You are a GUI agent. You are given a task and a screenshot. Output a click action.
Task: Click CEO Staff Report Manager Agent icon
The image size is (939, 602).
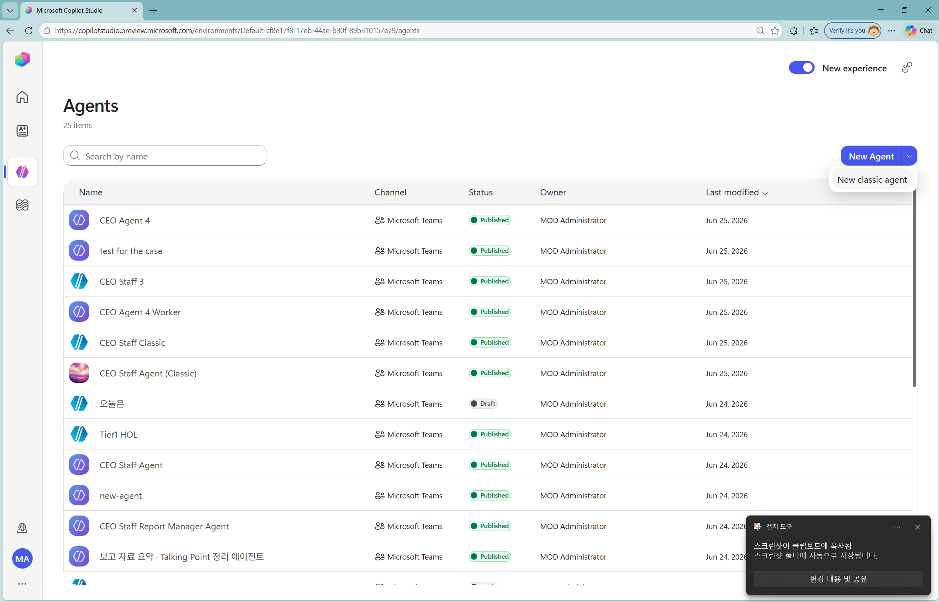(x=79, y=526)
